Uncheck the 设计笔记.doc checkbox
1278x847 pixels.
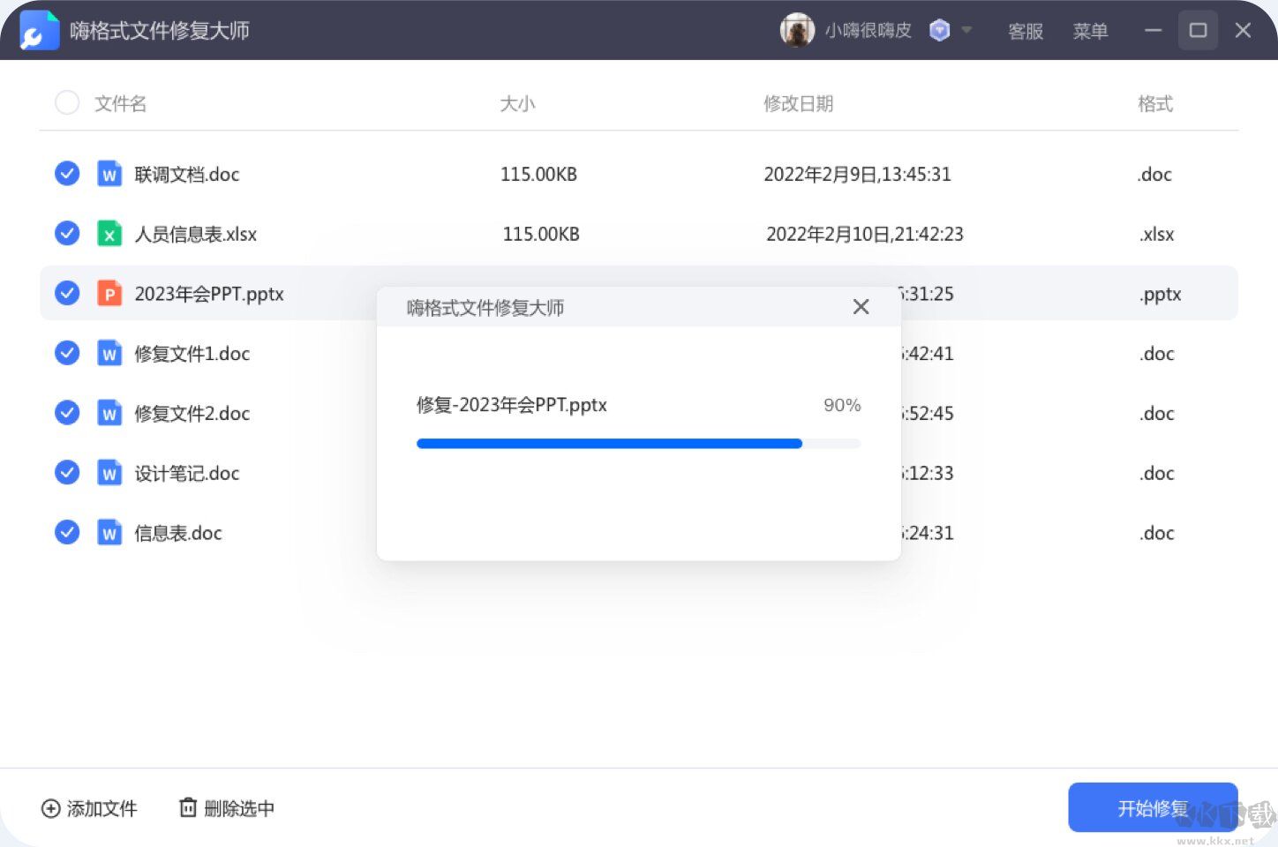point(67,472)
